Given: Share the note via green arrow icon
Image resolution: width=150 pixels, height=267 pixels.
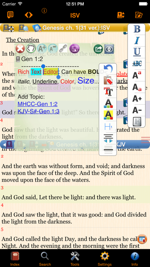Looking at the screenshot, I should tap(98, 49).
